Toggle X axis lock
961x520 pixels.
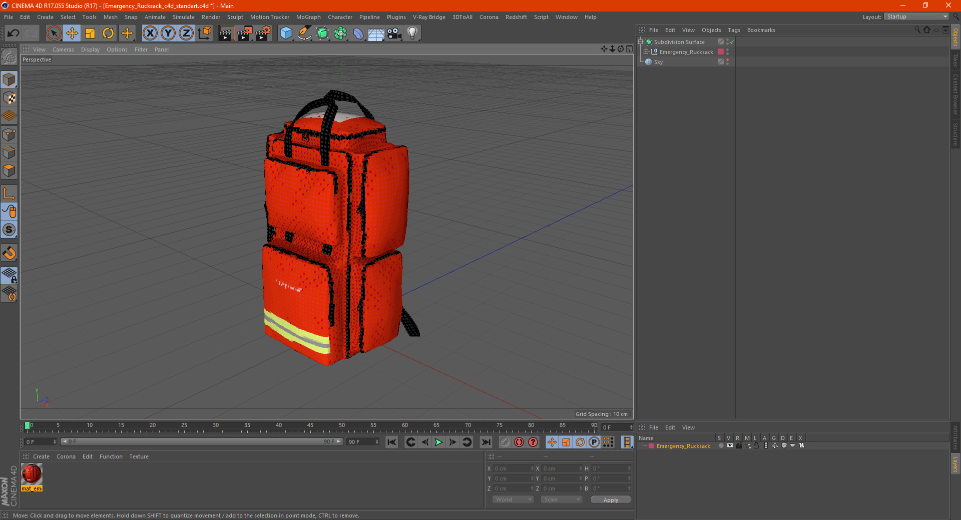(x=150, y=33)
